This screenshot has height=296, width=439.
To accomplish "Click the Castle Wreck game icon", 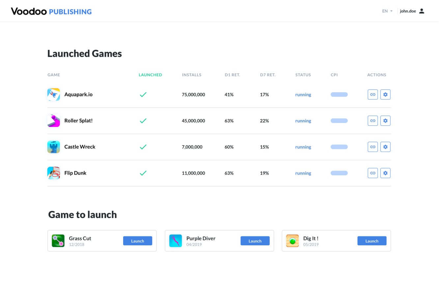I will (54, 147).
